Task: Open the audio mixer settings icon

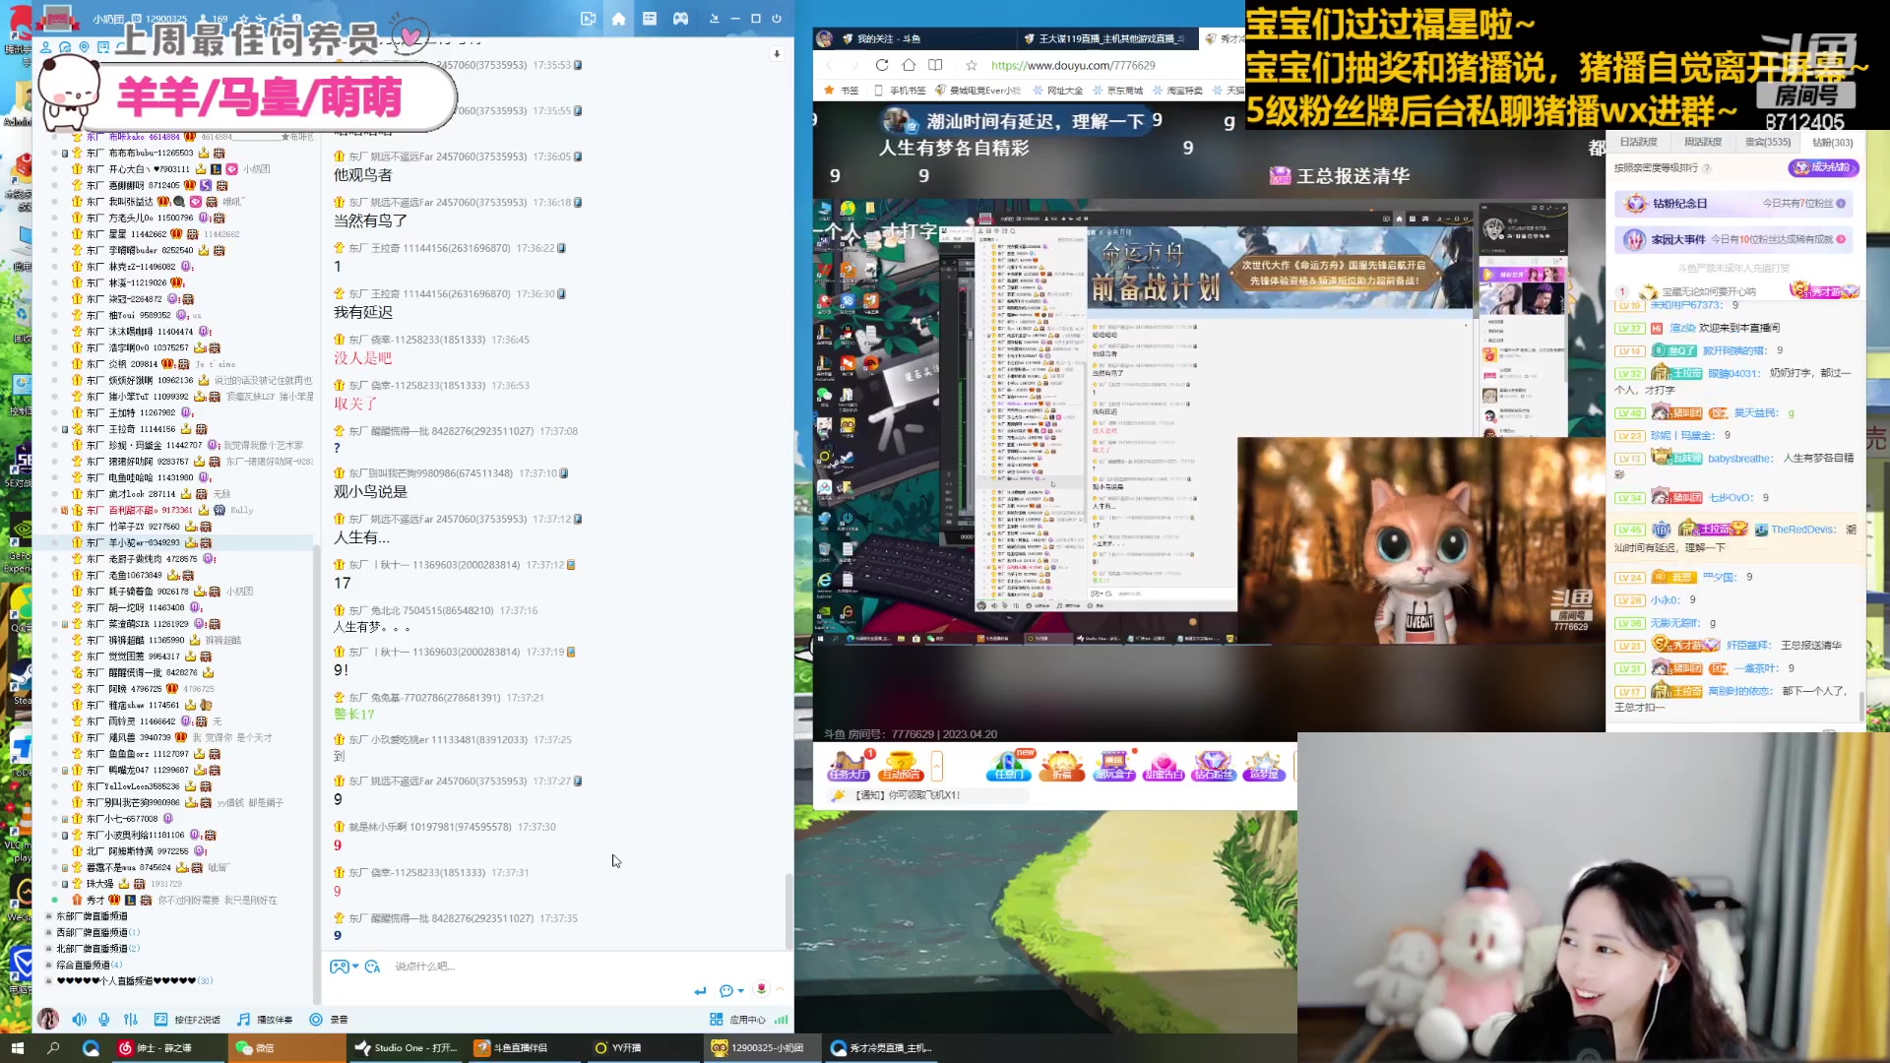Action: [130, 1020]
